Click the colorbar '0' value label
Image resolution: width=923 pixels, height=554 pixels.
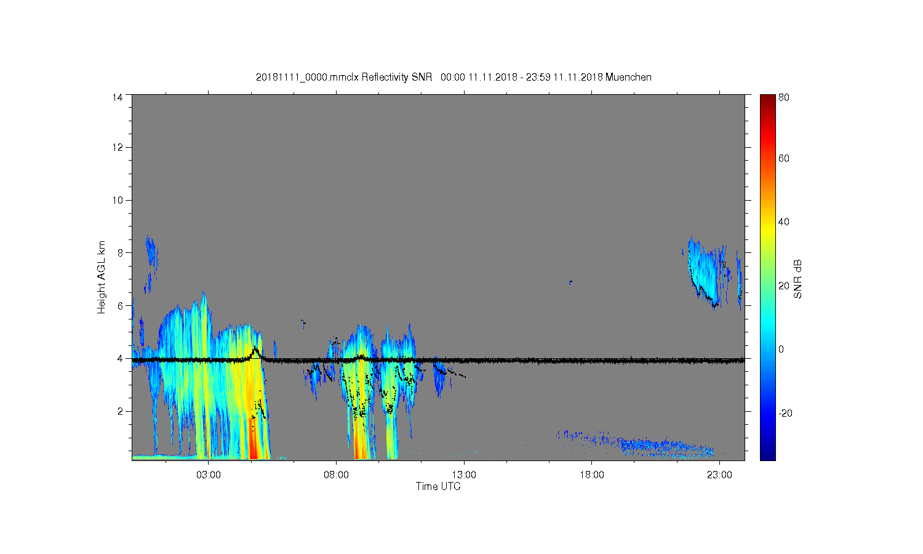tap(781, 350)
